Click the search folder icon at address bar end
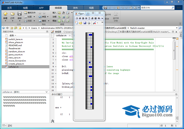184x129 pixels. coord(180,28)
